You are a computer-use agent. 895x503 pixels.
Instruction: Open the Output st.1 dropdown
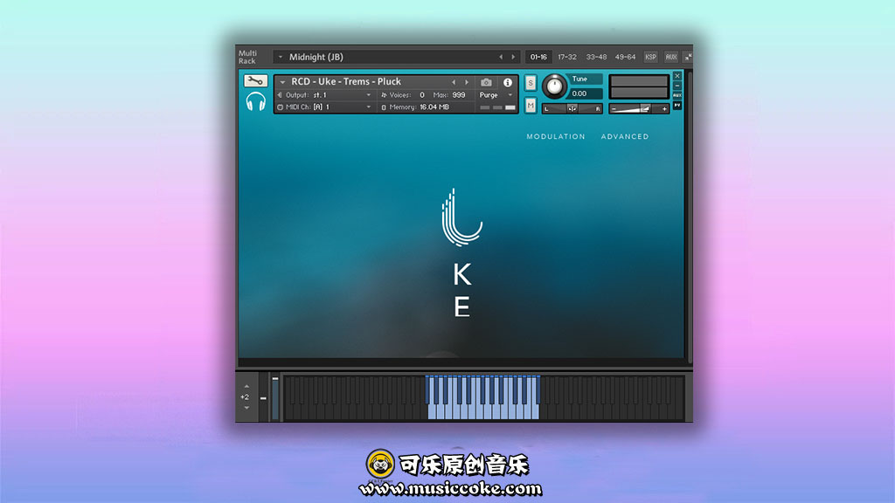point(369,95)
